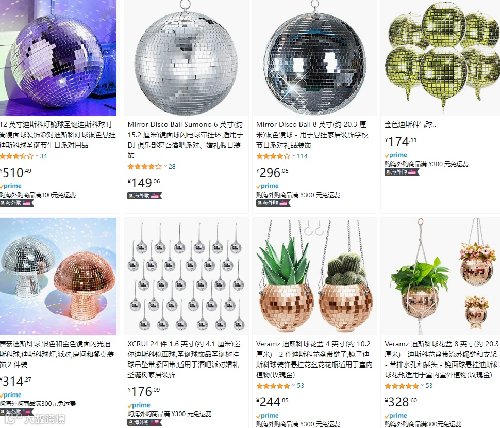Viewport: 500px width, 428px height.
Task: Expand rating chevron beside 34 reviews
Action: click(37, 156)
